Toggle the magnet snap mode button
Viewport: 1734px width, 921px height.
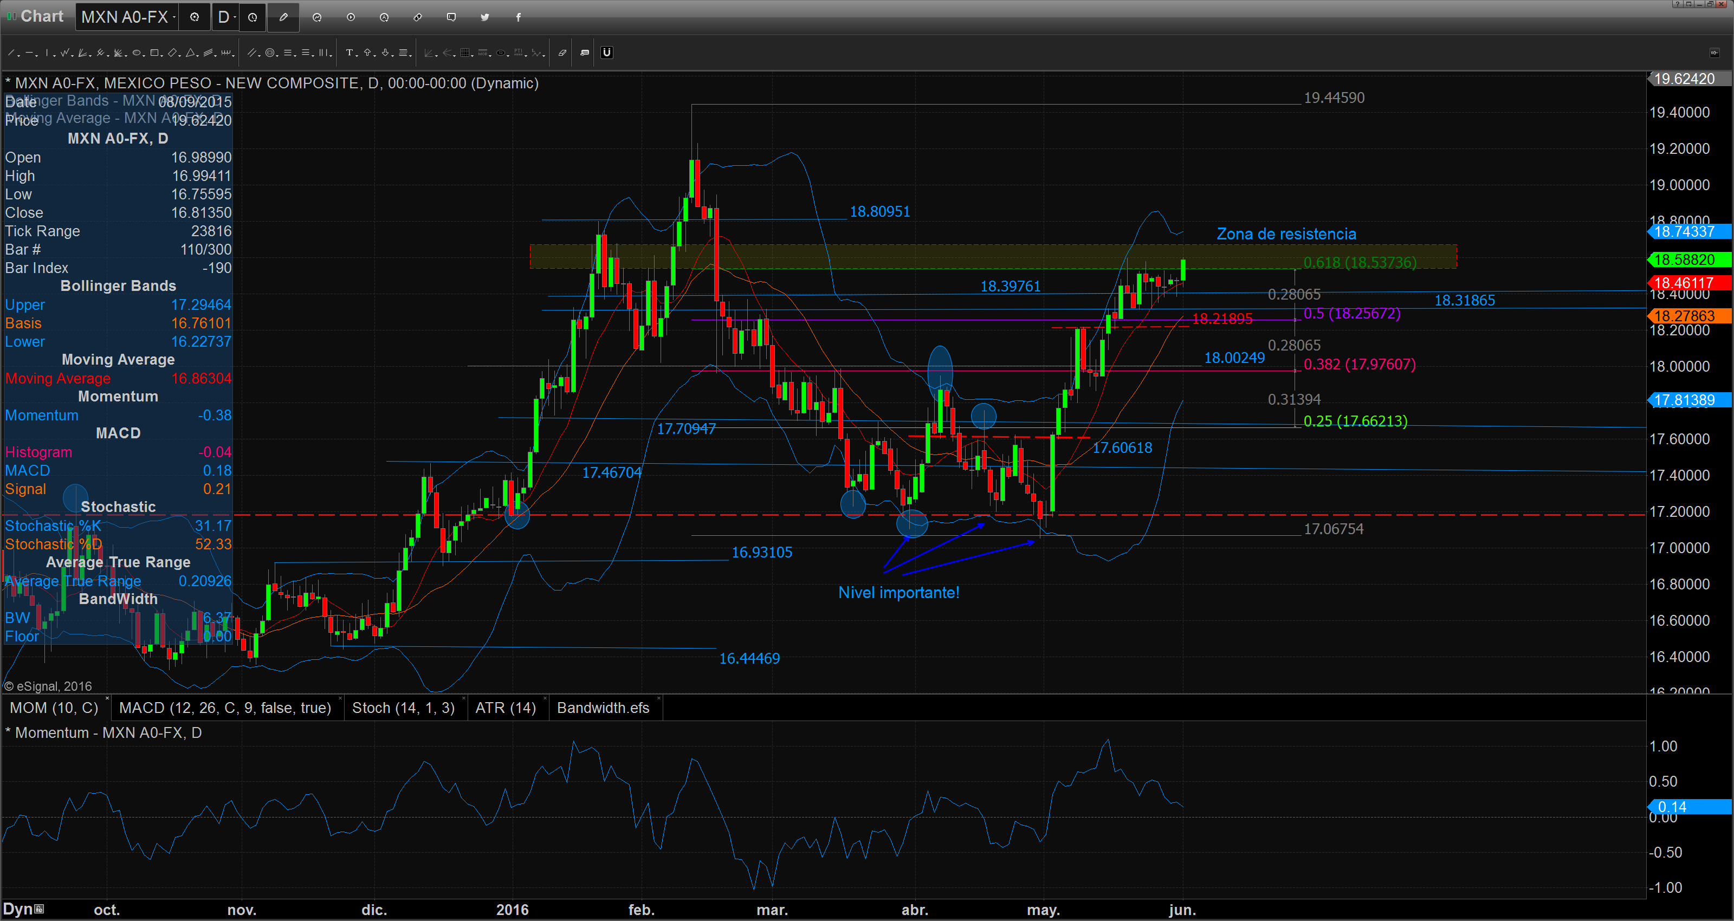(x=607, y=53)
